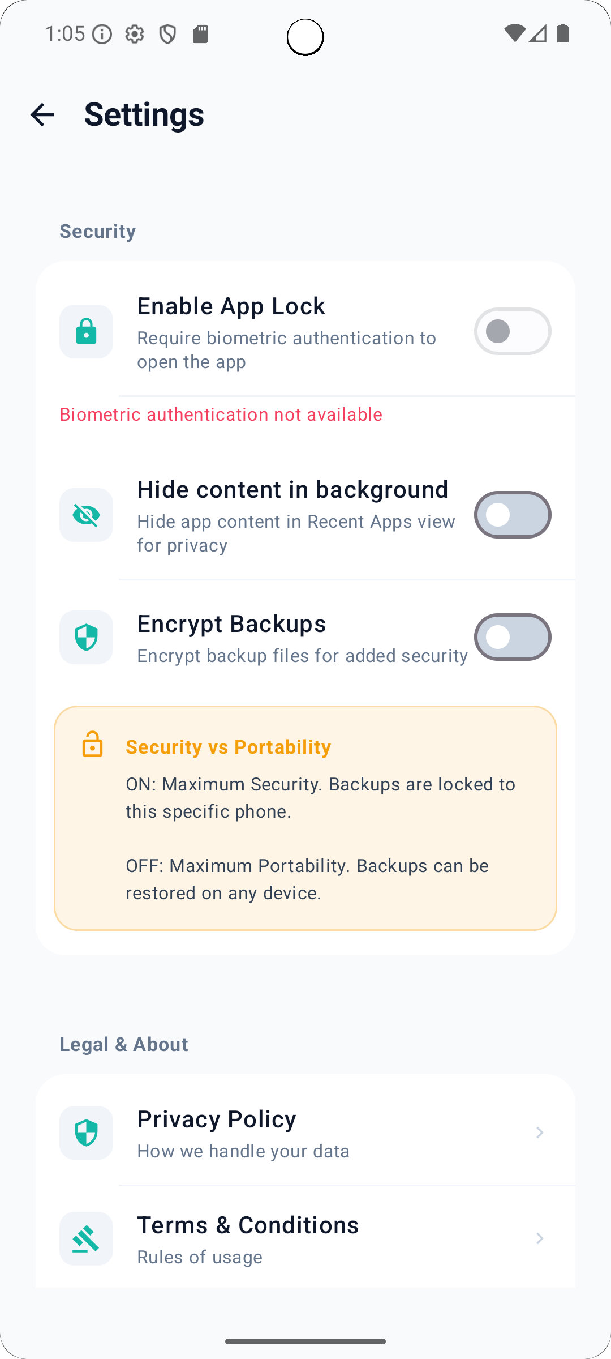611x1359 pixels.
Task: Select the shield icon beside Privacy Policy
Action: (86, 1132)
